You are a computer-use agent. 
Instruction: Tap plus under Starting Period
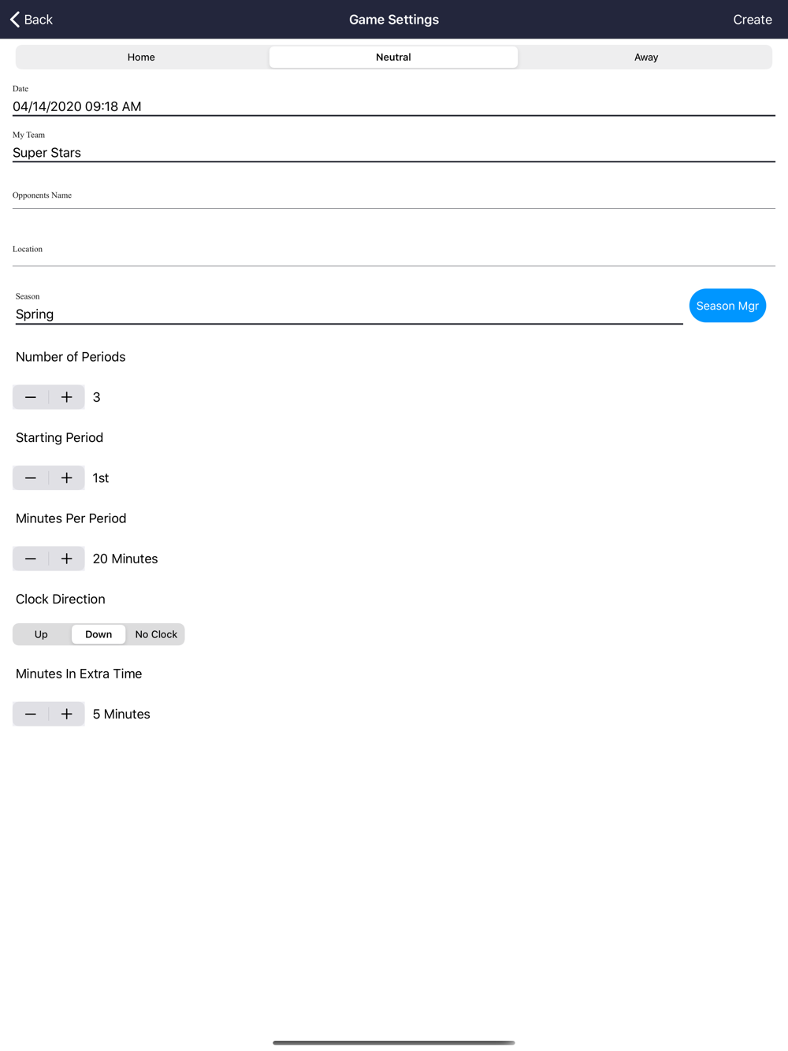(x=67, y=478)
